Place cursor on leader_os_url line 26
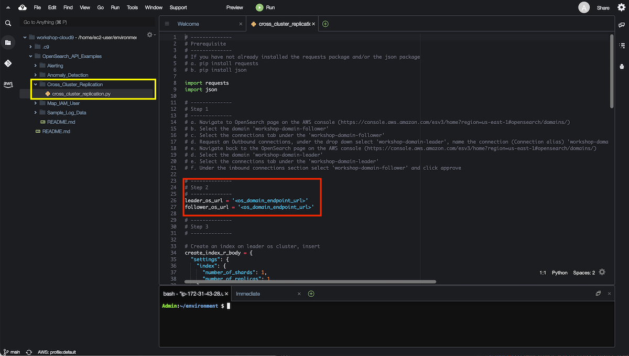 point(246,200)
